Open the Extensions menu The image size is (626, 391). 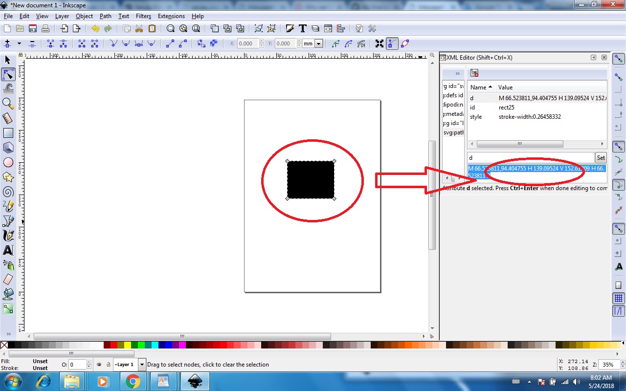tap(171, 16)
